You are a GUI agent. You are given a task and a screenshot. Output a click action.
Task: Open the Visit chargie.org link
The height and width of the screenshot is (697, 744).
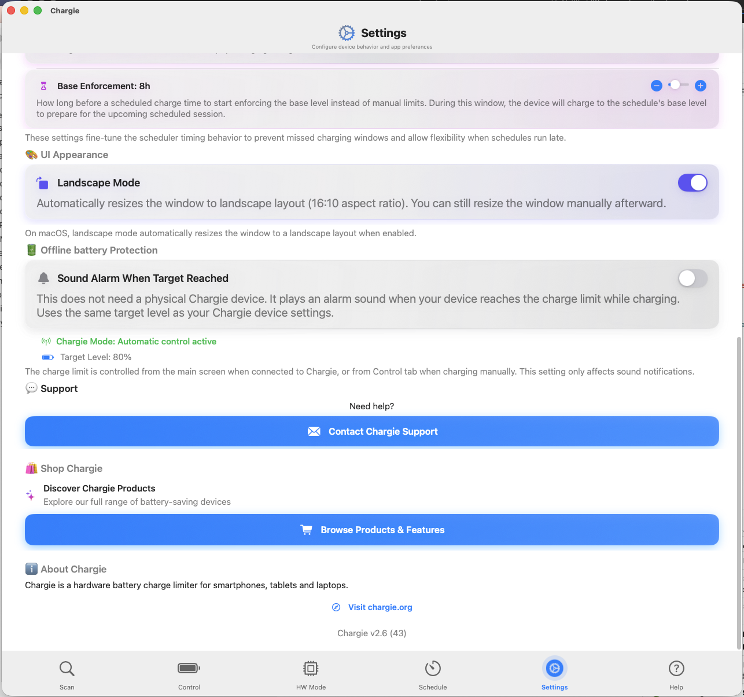click(380, 607)
